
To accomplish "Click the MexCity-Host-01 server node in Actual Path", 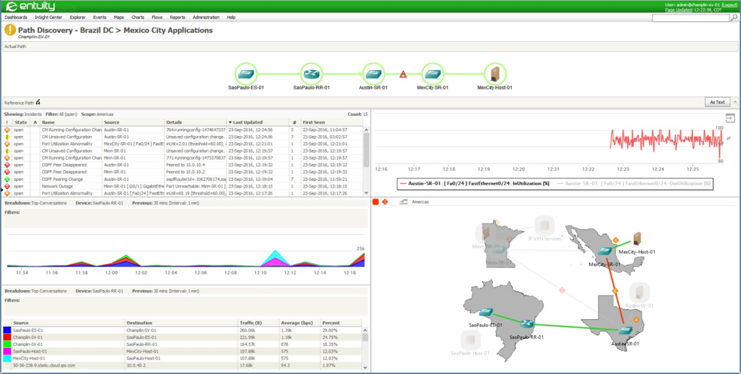I will [x=495, y=74].
